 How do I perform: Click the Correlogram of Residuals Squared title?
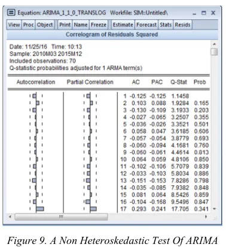tap(112, 34)
